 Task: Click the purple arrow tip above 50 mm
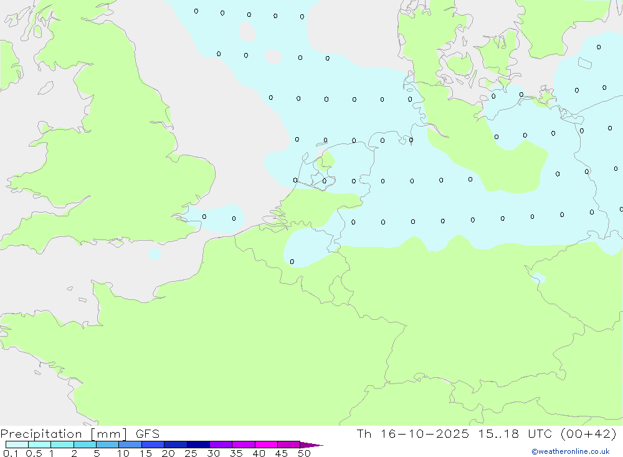click(x=311, y=445)
